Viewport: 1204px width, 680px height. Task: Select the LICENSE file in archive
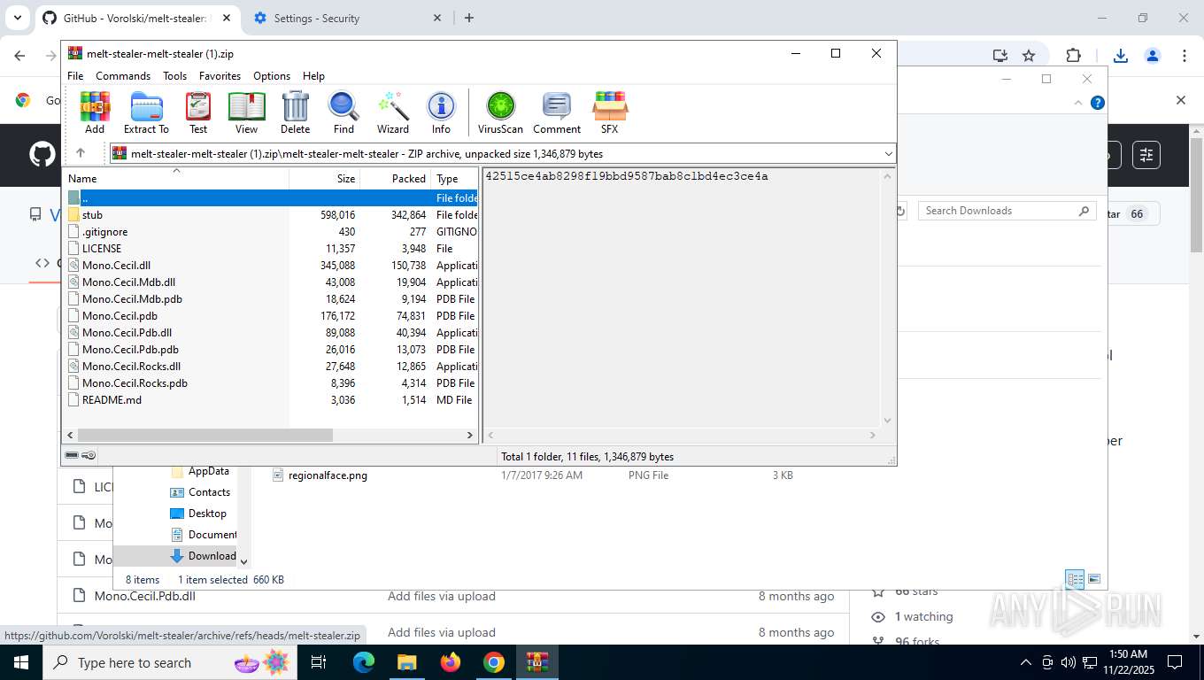[x=272, y=249]
